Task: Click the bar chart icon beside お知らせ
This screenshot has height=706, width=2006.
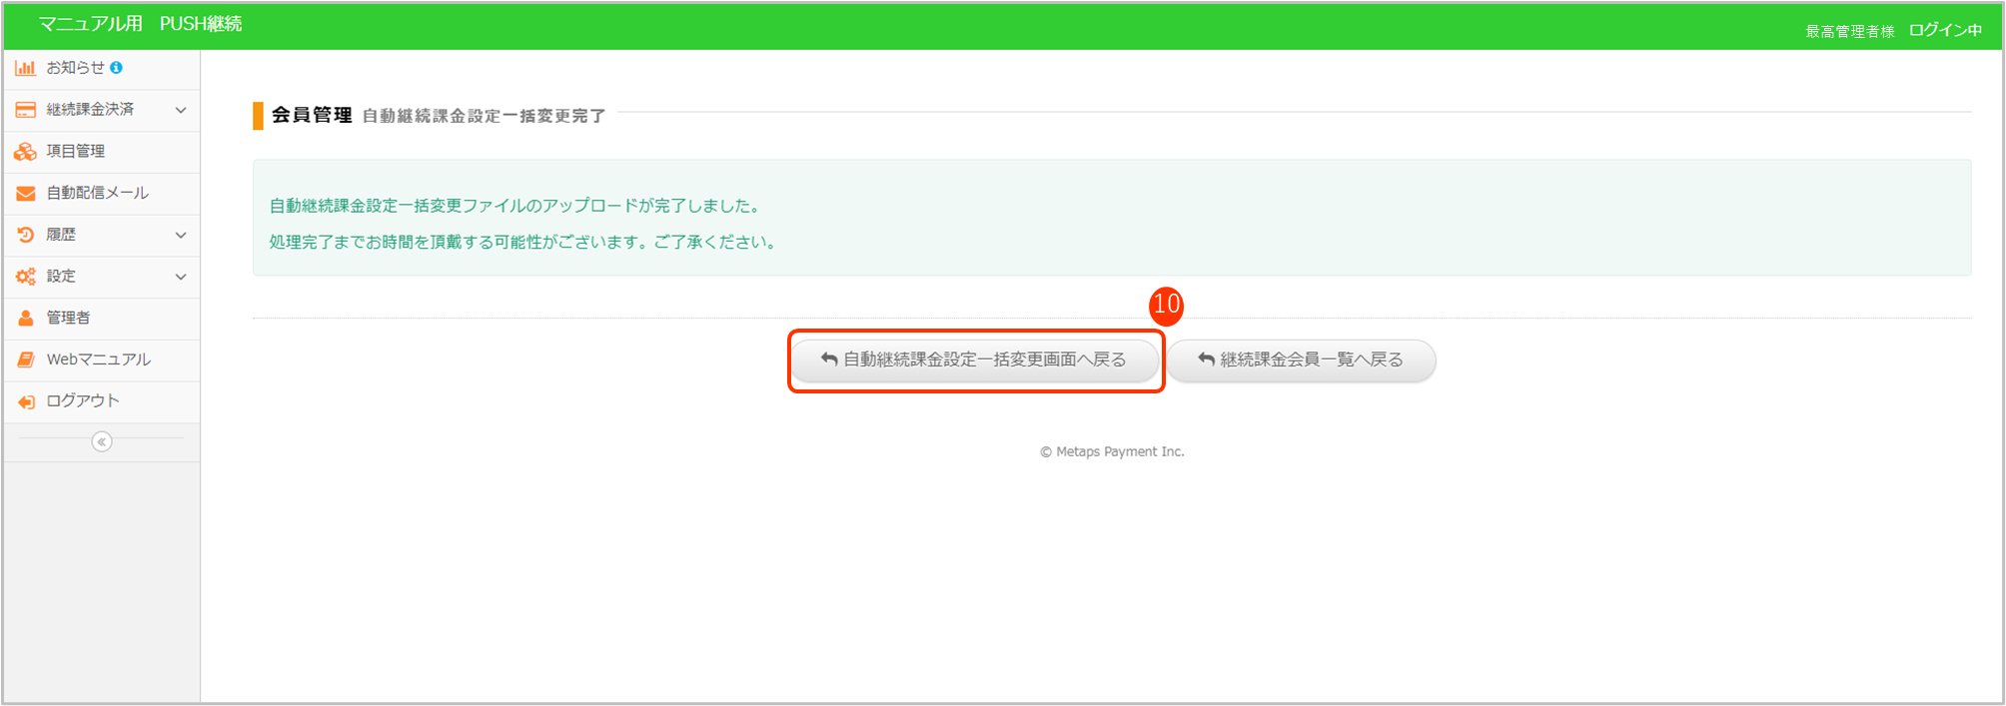Action: [x=25, y=68]
